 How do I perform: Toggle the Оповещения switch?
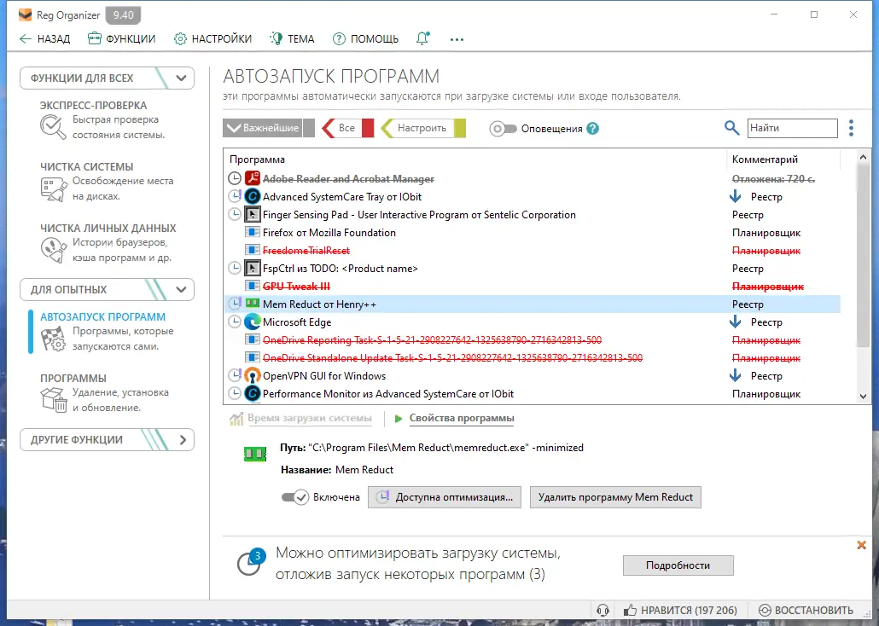point(503,128)
